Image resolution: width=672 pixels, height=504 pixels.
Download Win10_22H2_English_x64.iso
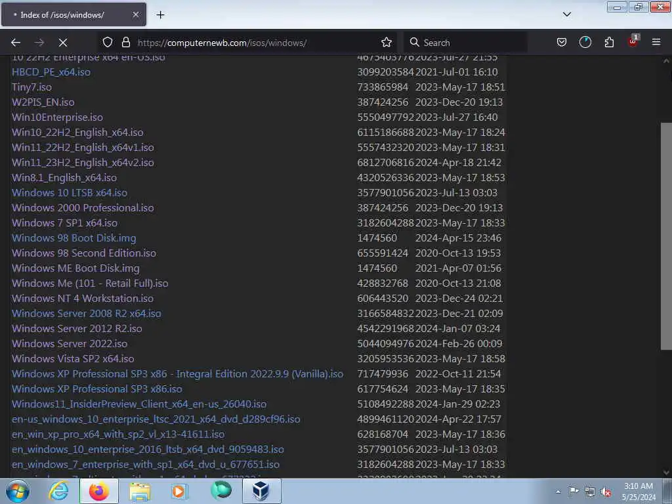click(77, 133)
